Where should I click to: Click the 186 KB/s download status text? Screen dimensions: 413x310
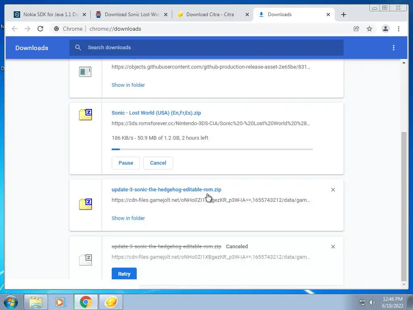pyautogui.click(x=160, y=138)
